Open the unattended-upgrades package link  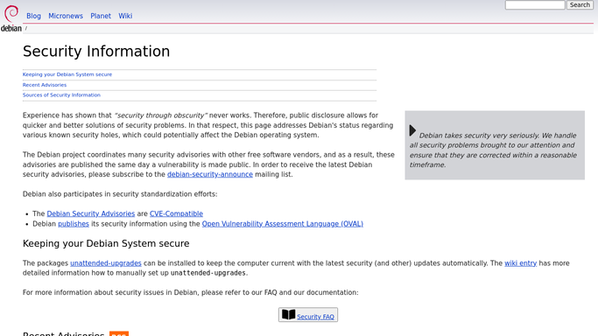click(x=106, y=263)
